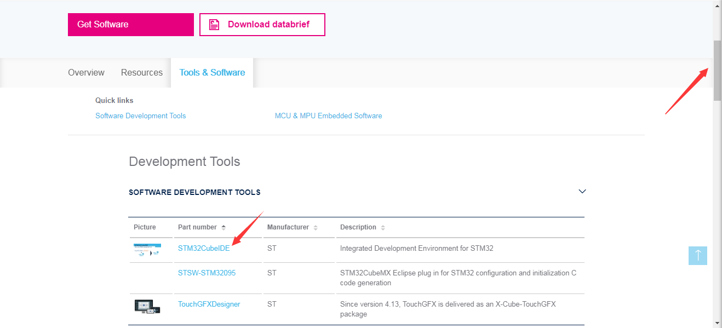The width and height of the screenshot is (722, 328).
Task: Click the back-to-top arrow button
Action: [698, 256]
